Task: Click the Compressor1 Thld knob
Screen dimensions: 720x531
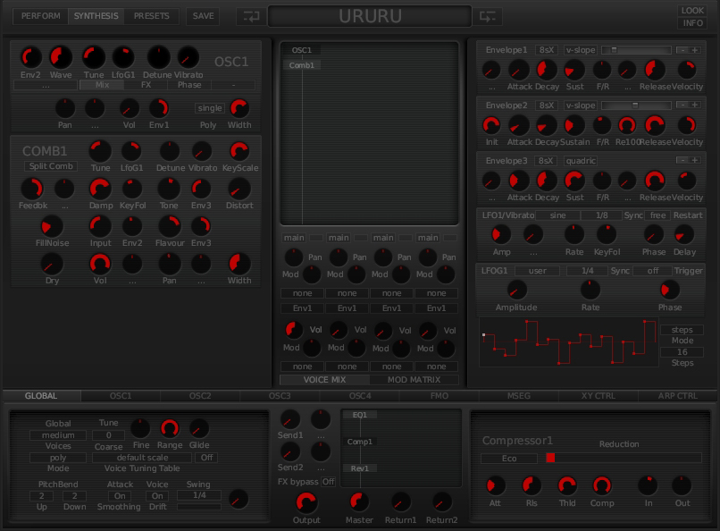Action: 566,485
